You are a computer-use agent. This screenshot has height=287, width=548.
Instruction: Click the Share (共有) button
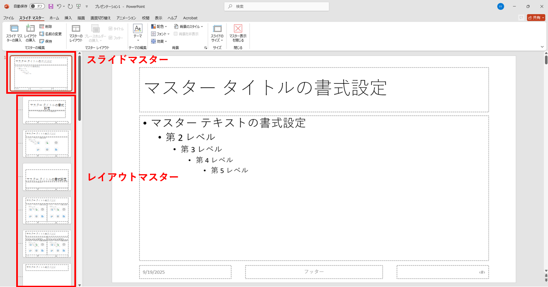point(536,18)
